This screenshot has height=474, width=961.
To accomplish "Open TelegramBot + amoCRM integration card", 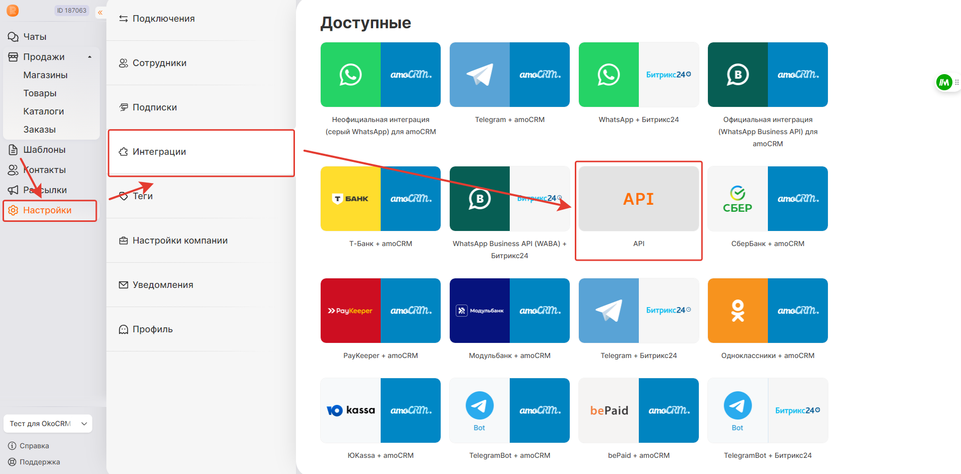I will (510, 410).
